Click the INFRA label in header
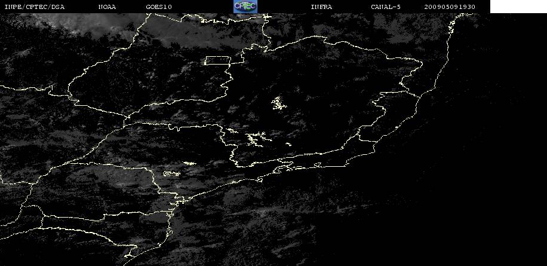Screen dimensions: 547x266 tap(321, 7)
